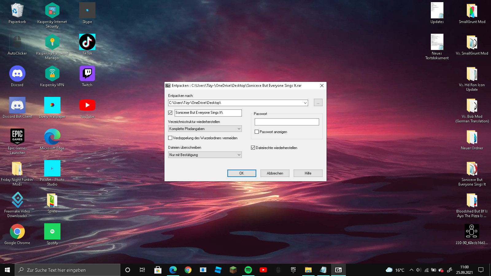The width and height of the screenshot is (491, 276).
Task: Start Freemake Video Downloader
Action: (x=17, y=199)
